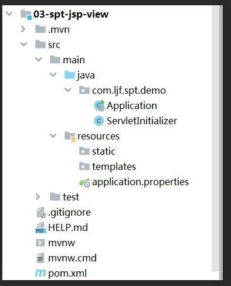The height and width of the screenshot is (286, 231).
Task: Open the HELP.md markdown icon
Action: tap(40, 228)
